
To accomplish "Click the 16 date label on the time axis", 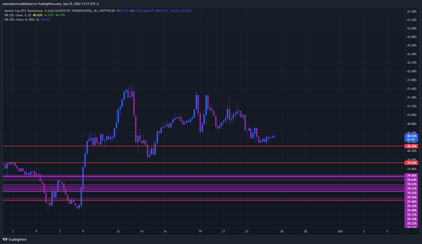I will click(165, 231).
